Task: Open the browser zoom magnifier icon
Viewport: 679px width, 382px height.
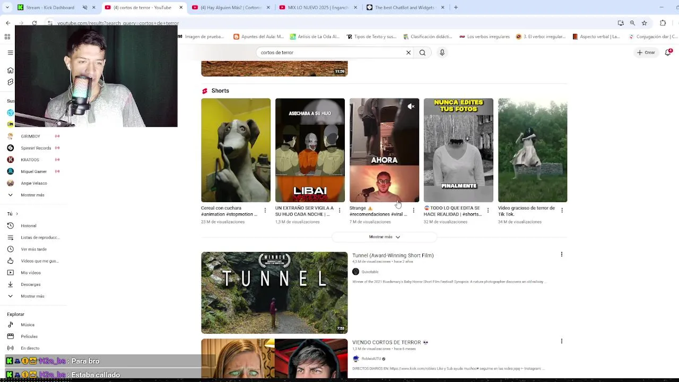Action: (x=632, y=23)
